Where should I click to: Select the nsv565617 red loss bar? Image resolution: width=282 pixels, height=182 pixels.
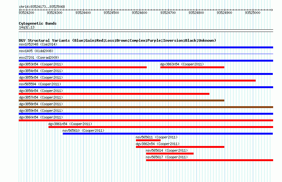[x=209, y=160]
